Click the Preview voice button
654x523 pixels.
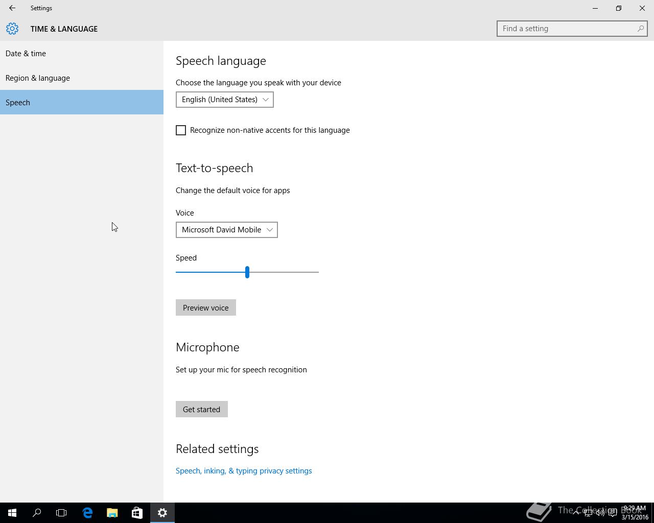[x=206, y=307]
